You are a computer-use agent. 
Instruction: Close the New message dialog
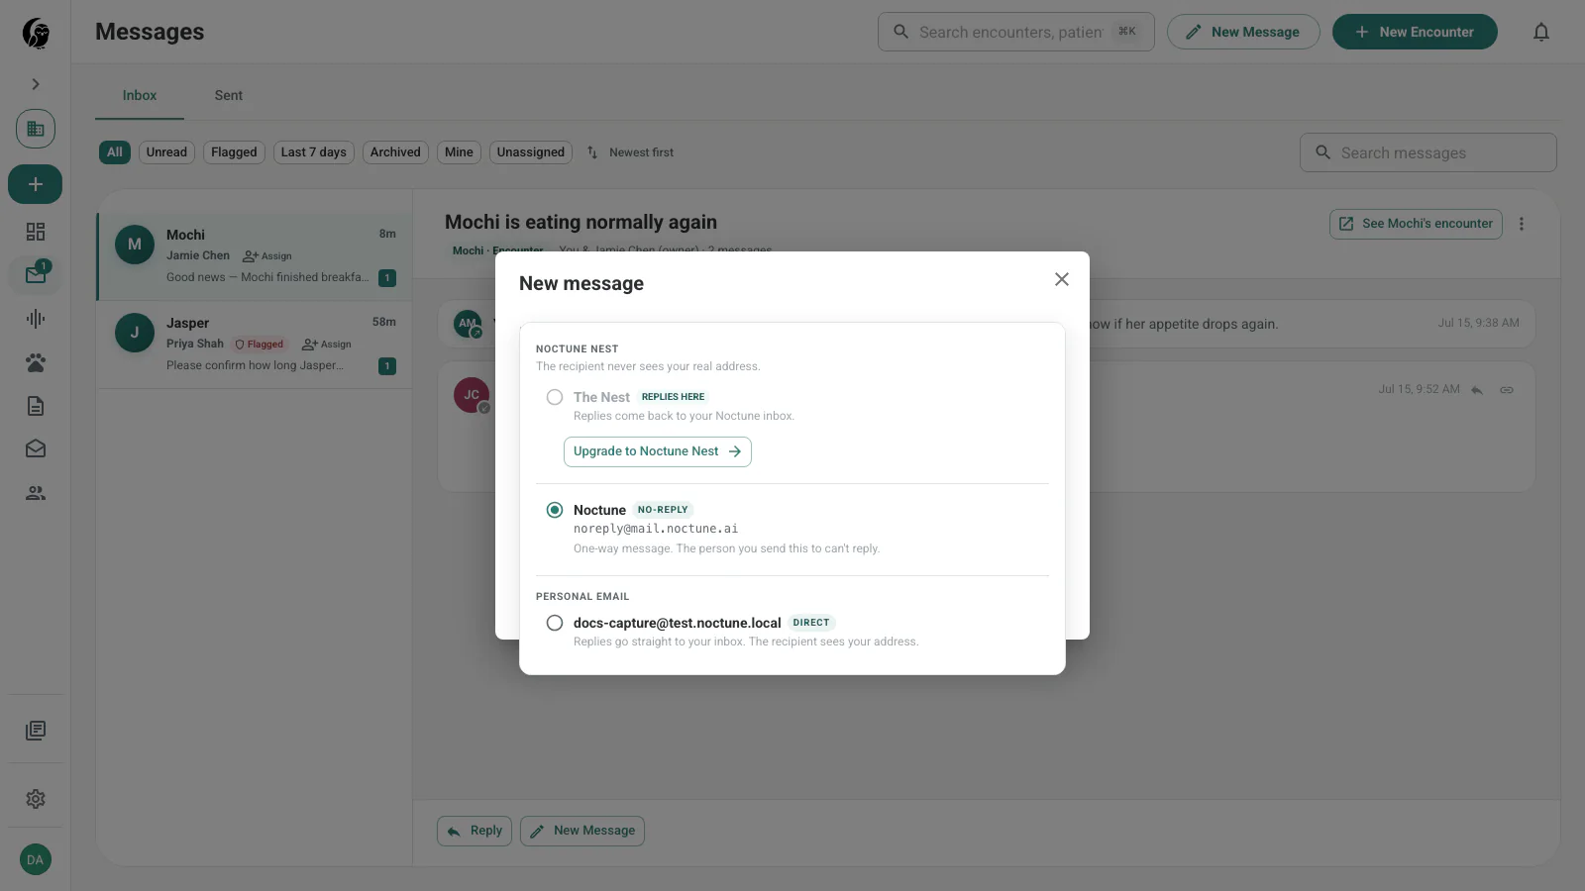1062,279
